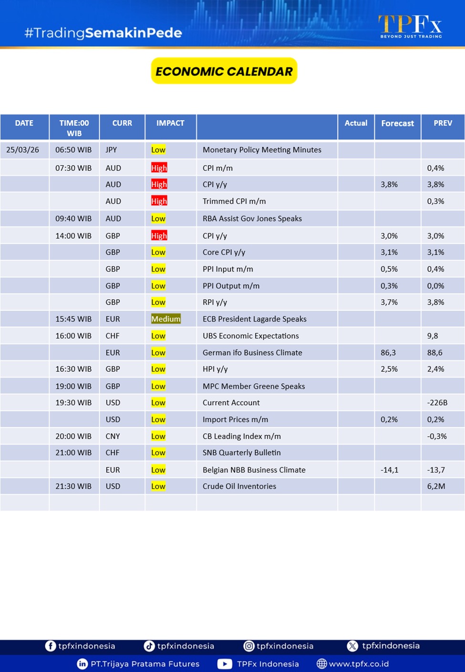Click the TikTok icon beside tpfxindonesia
This screenshot has width=465, height=672.
(x=149, y=646)
